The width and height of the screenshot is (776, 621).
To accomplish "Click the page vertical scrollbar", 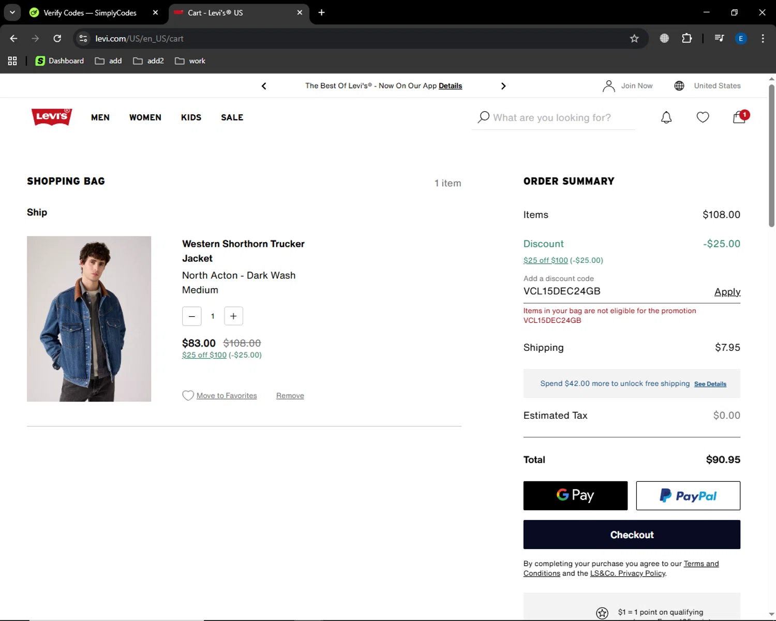I will 771,156.
